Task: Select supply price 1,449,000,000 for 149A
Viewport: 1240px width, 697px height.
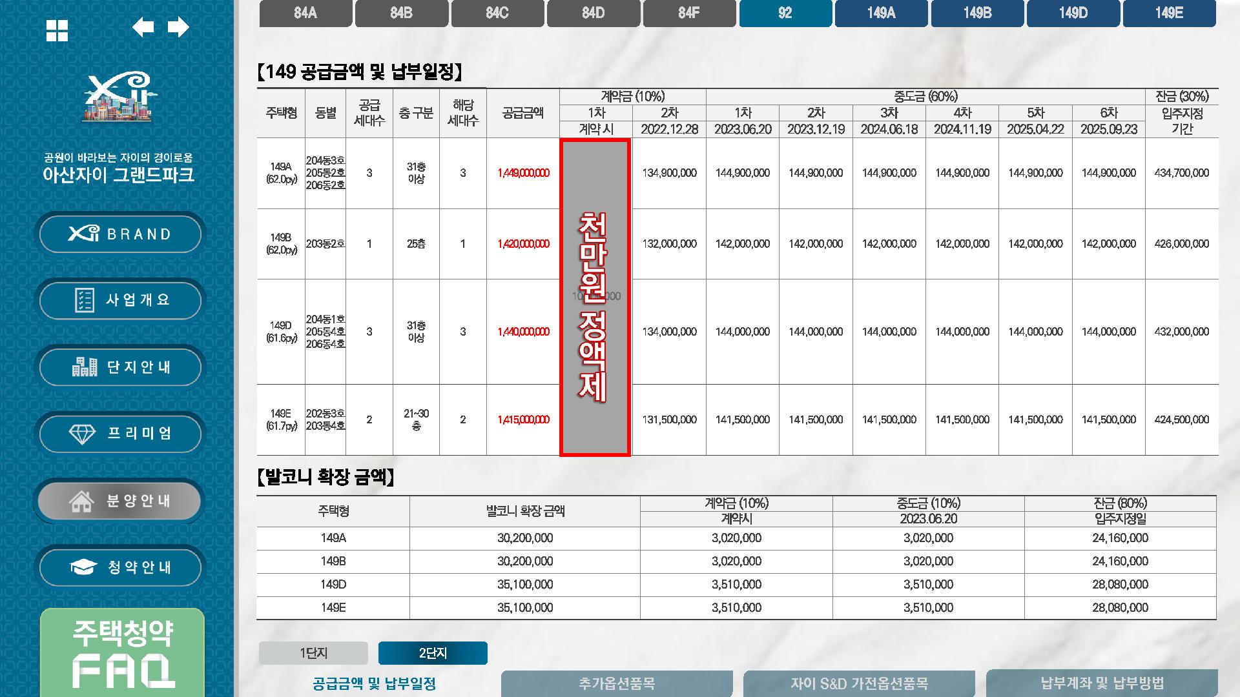Action: click(x=523, y=173)
